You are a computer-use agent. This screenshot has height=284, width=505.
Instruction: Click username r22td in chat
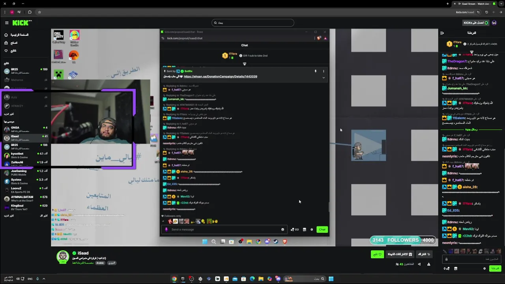pyautogui.click(x=467, y=236)
